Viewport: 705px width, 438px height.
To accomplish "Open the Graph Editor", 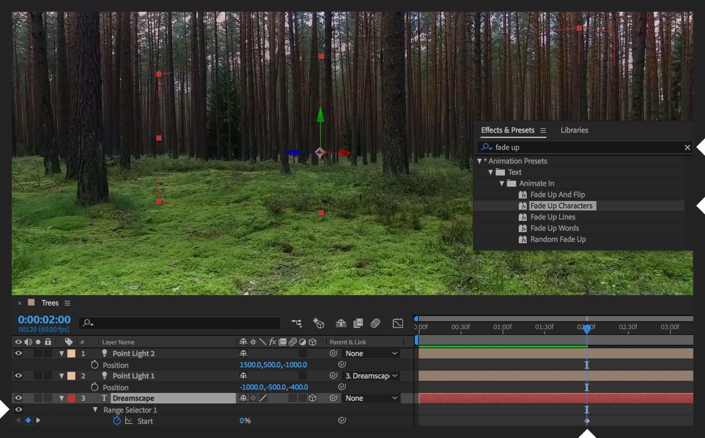I will 398,323.
